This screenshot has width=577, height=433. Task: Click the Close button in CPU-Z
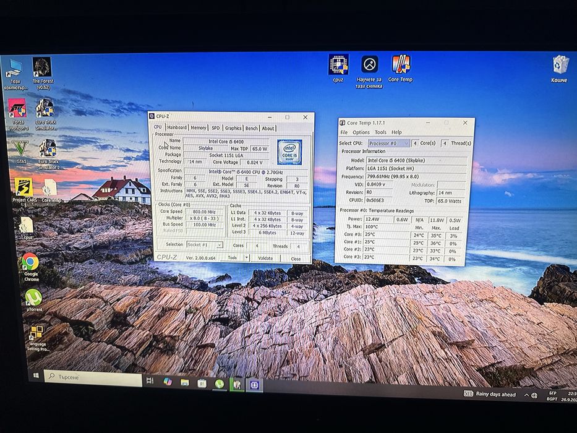pyautogui.click(x=296, y=259)
